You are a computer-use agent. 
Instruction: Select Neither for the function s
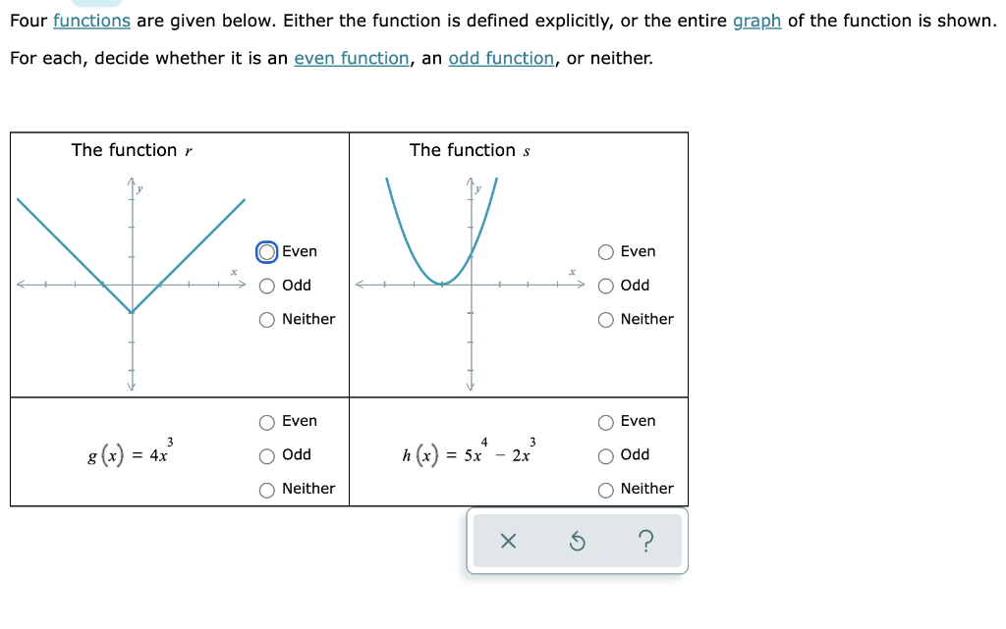pos(605,319)
